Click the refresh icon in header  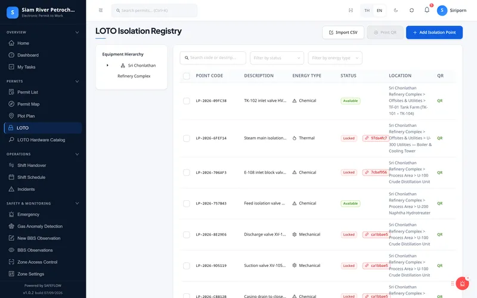(x=411, y=10)
